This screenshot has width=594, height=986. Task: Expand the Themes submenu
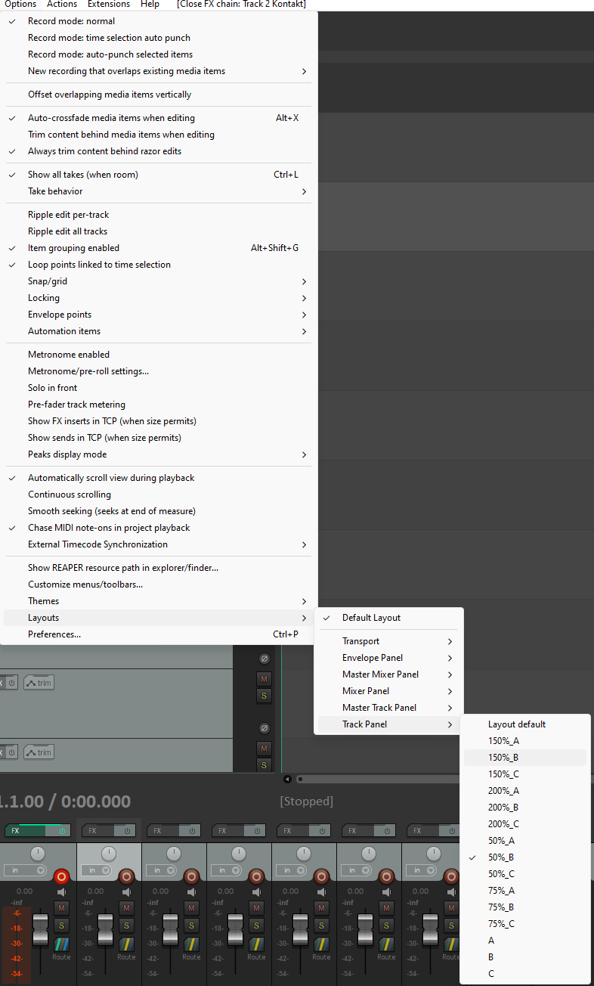159,601
